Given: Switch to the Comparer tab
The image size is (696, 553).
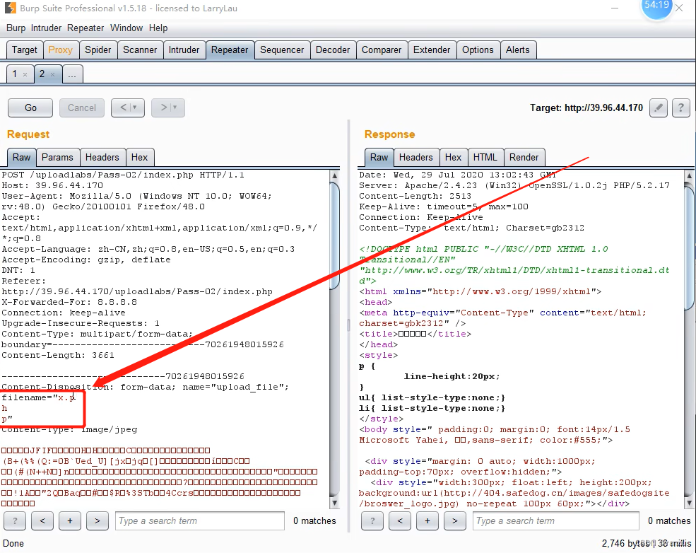Looking at the screenshot, I should pyautogui.click(x=382, y=50).
